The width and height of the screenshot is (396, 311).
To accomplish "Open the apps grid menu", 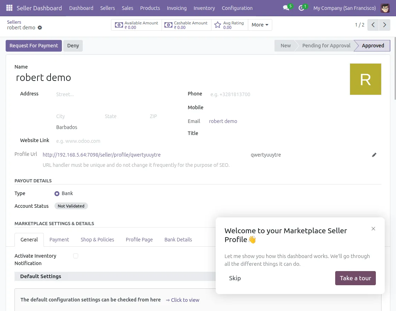I will 9,8.
